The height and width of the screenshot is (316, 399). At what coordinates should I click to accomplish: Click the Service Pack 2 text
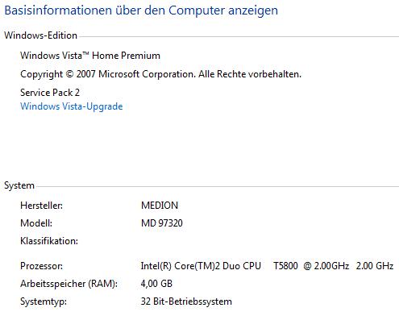(x=50, y=93)
